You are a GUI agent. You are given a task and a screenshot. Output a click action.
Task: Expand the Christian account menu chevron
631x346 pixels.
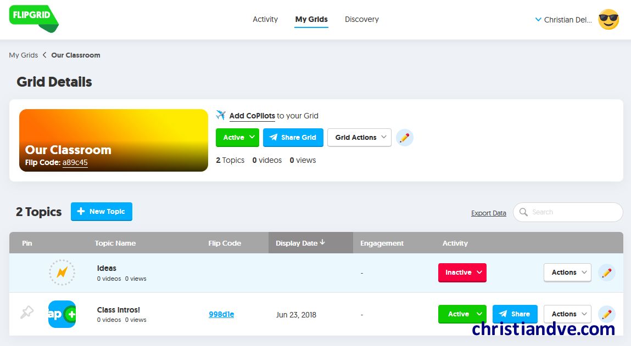pos(538,20)
